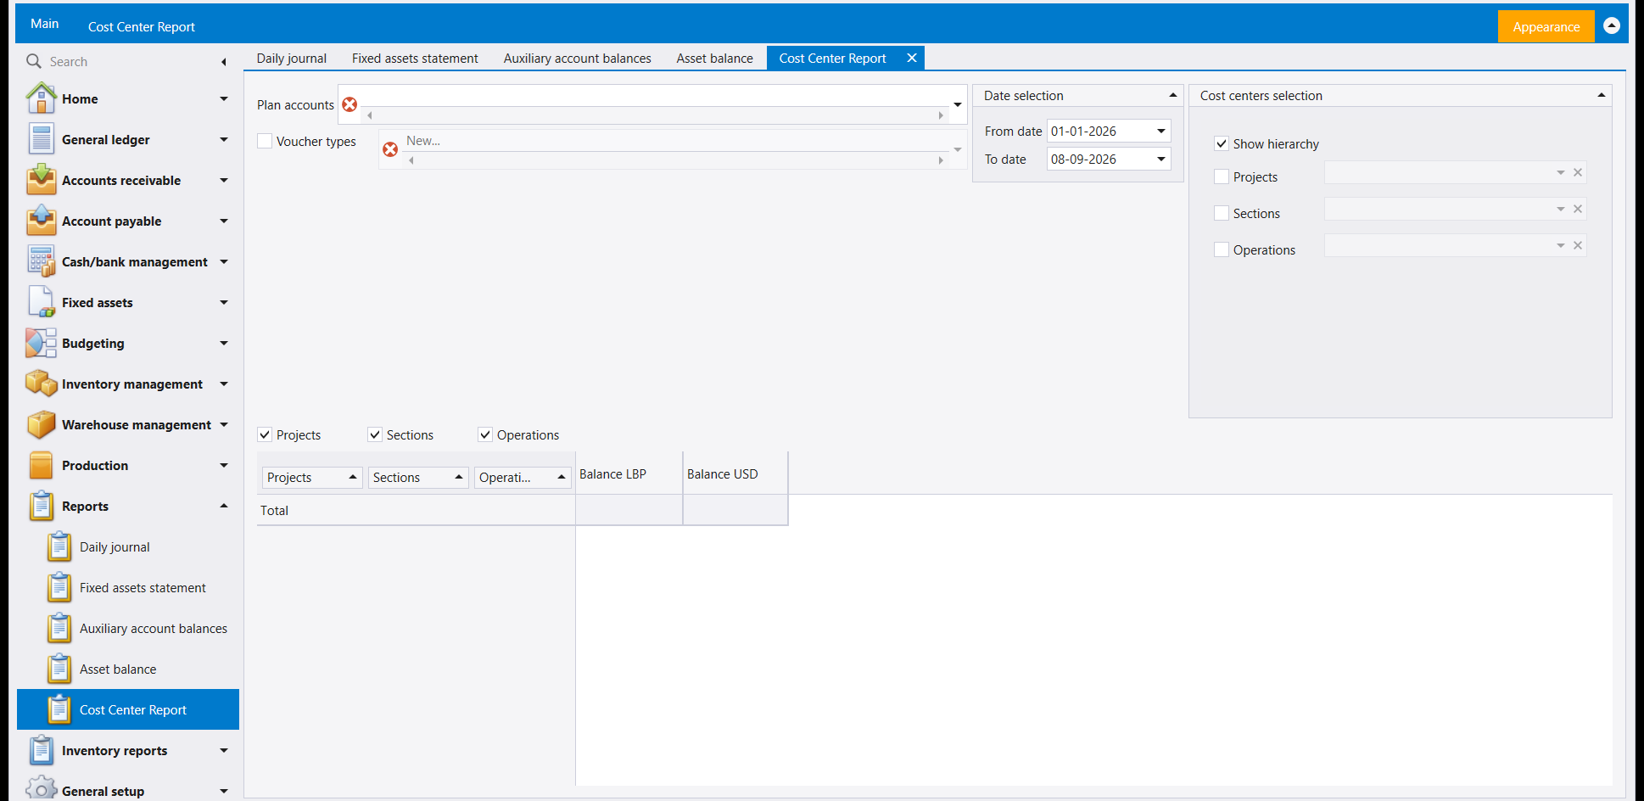Screen dimensions: 1644x801
Task: Uncheck the Sections checkbox above the grid
Action: (x=375, y=434)
